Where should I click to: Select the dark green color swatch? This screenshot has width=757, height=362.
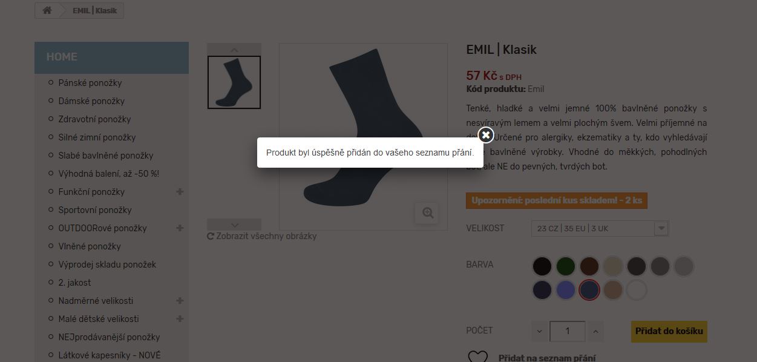coord(566,266)
